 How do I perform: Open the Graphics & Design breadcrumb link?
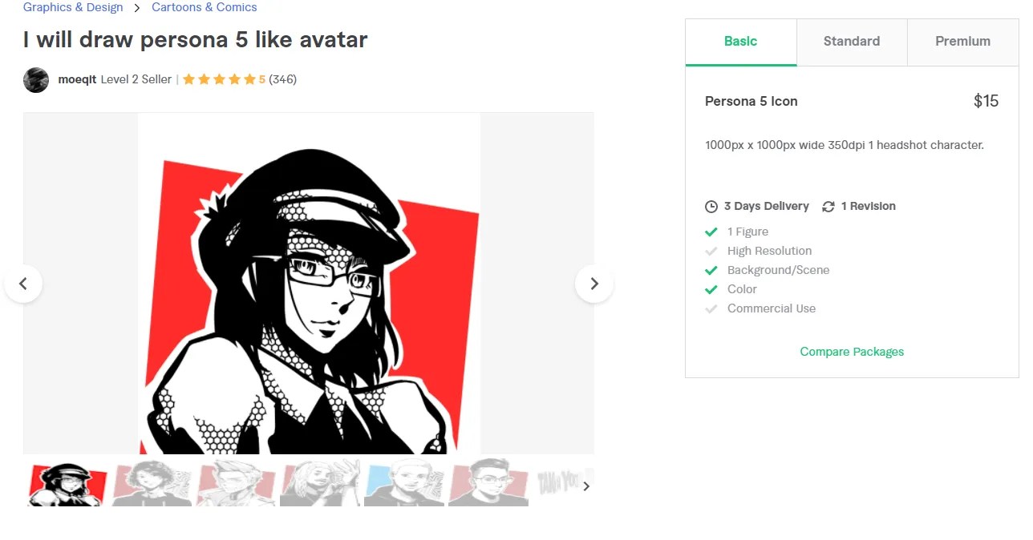72,7
